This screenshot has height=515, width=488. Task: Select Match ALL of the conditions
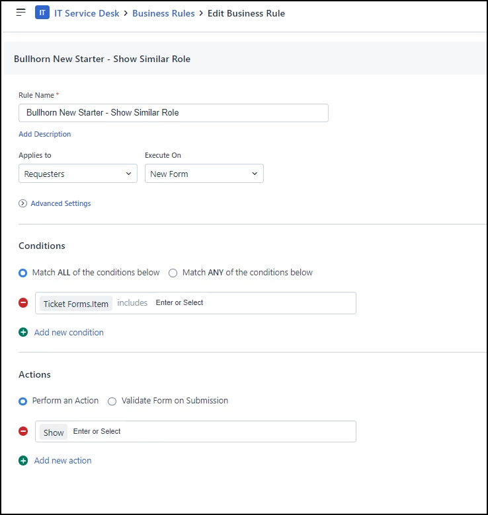22,273
